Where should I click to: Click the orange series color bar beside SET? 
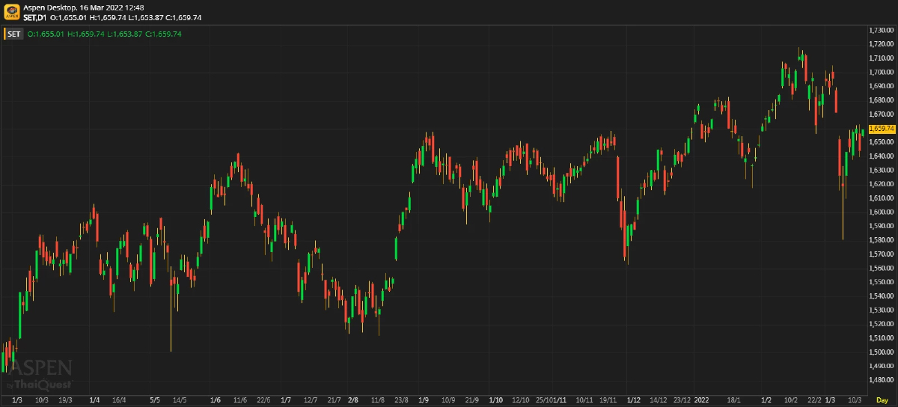tap(4, 34)
